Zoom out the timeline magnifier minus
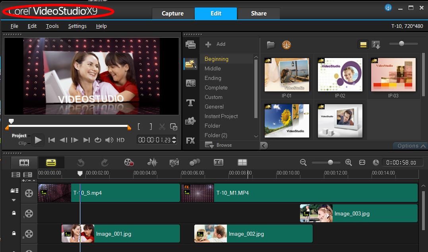The height and width of the screenshot is (252, 428). coord(303,163)
